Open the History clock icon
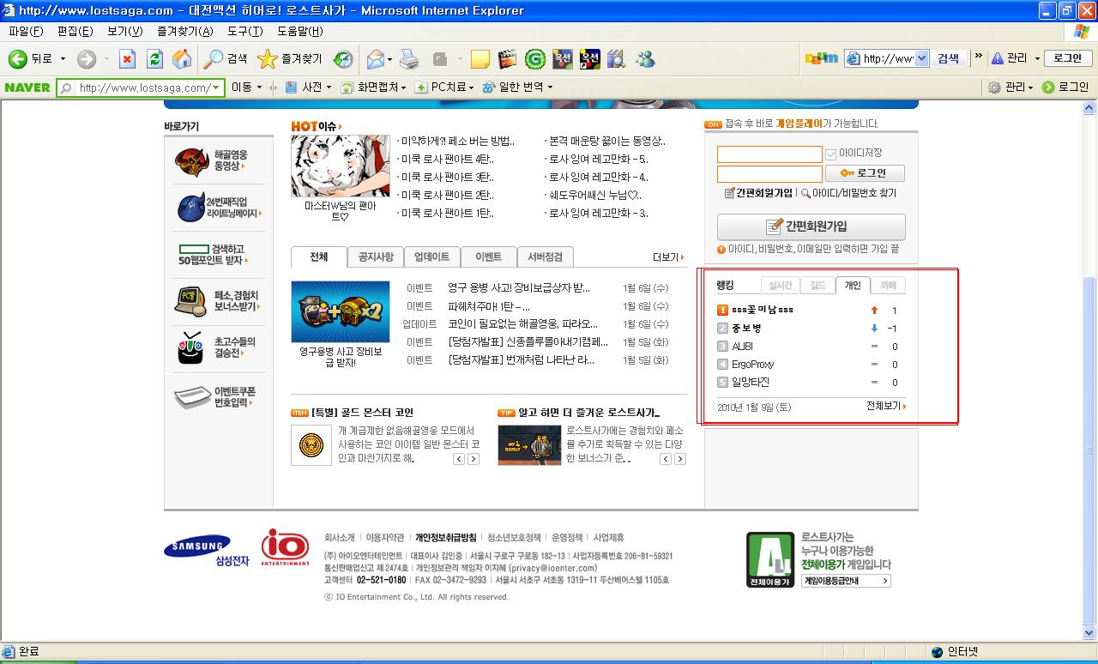1098x664 pixels. [x=343, y=58]
